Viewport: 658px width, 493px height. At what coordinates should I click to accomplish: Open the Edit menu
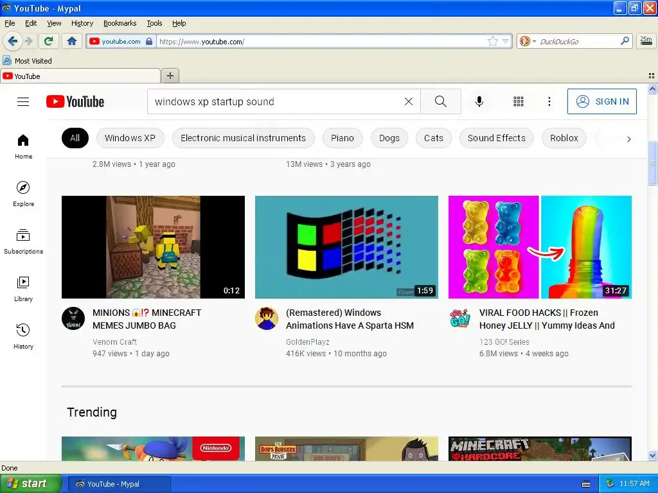pos(31,23)
